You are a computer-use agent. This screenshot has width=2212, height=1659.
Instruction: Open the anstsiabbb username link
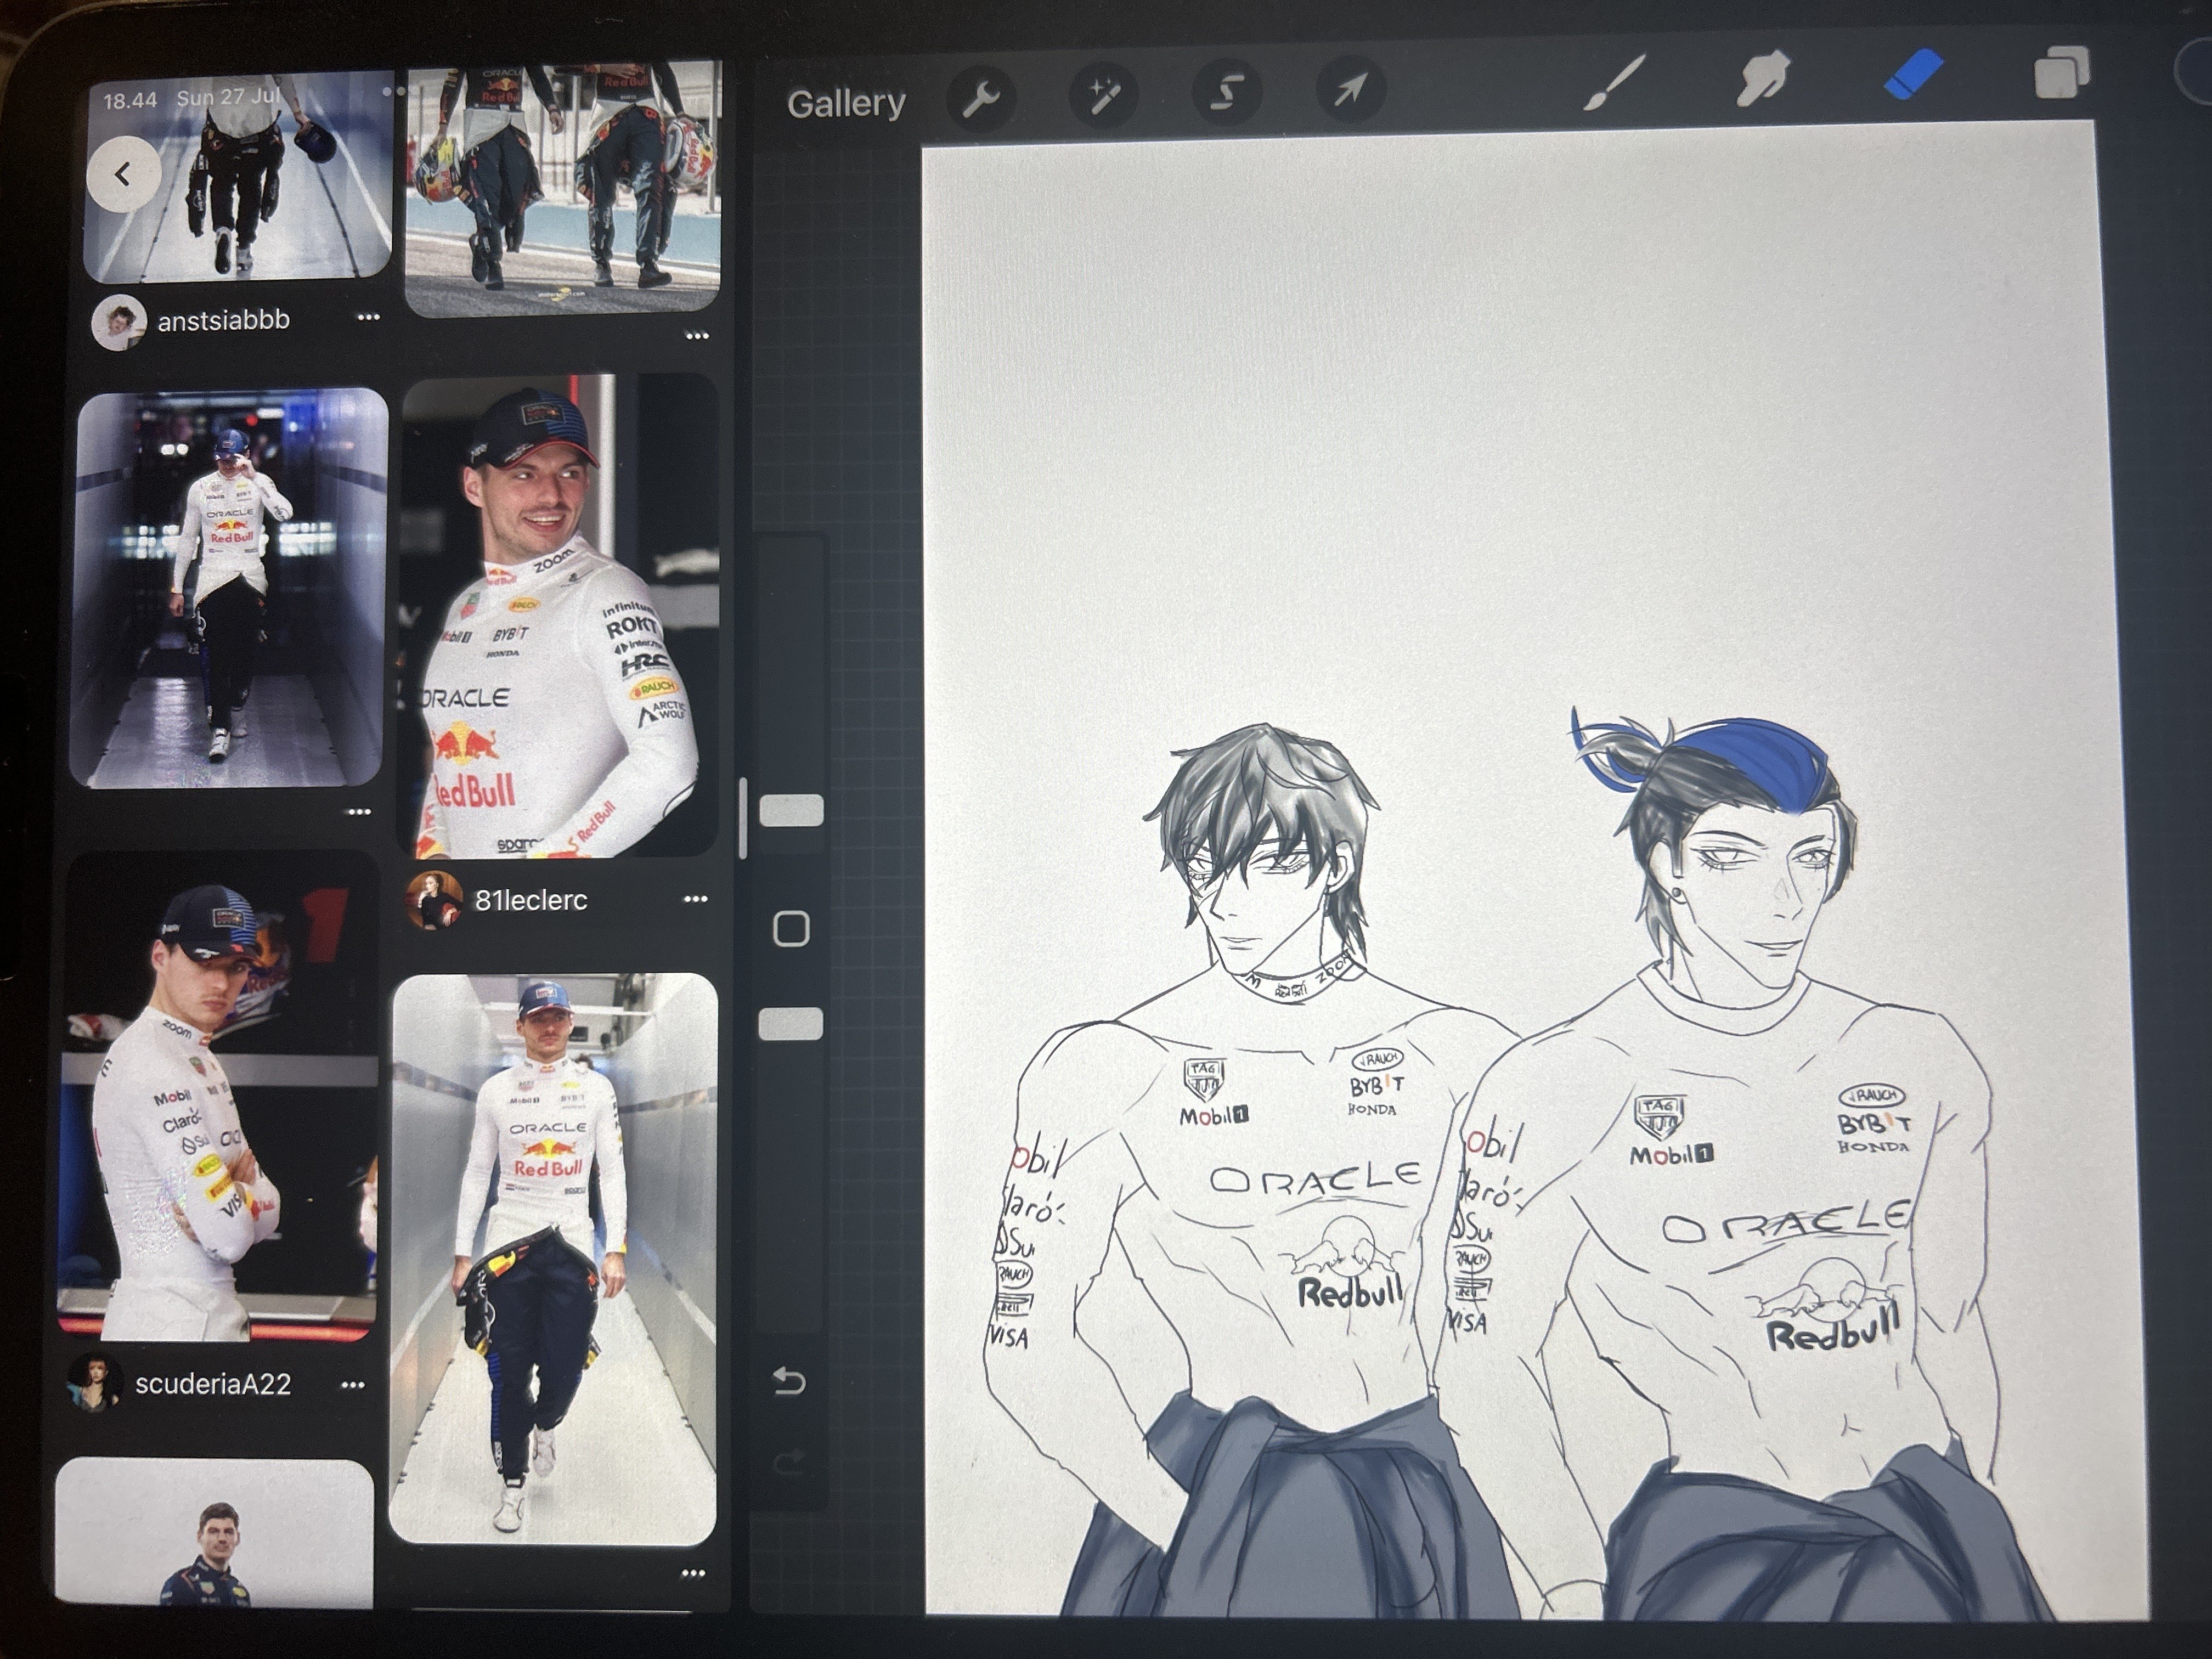point(224,320)
